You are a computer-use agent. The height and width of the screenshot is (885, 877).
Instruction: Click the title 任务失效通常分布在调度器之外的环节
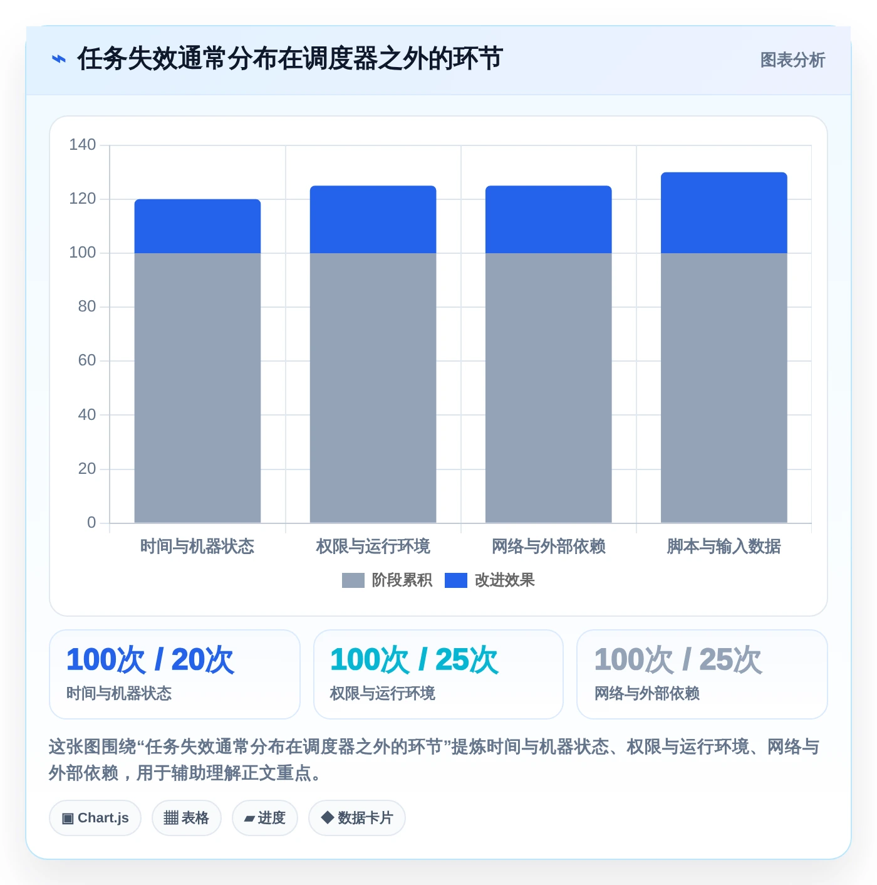(290, 59)
